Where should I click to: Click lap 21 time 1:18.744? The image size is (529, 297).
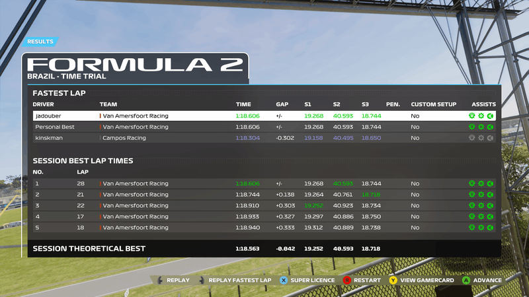247,195
